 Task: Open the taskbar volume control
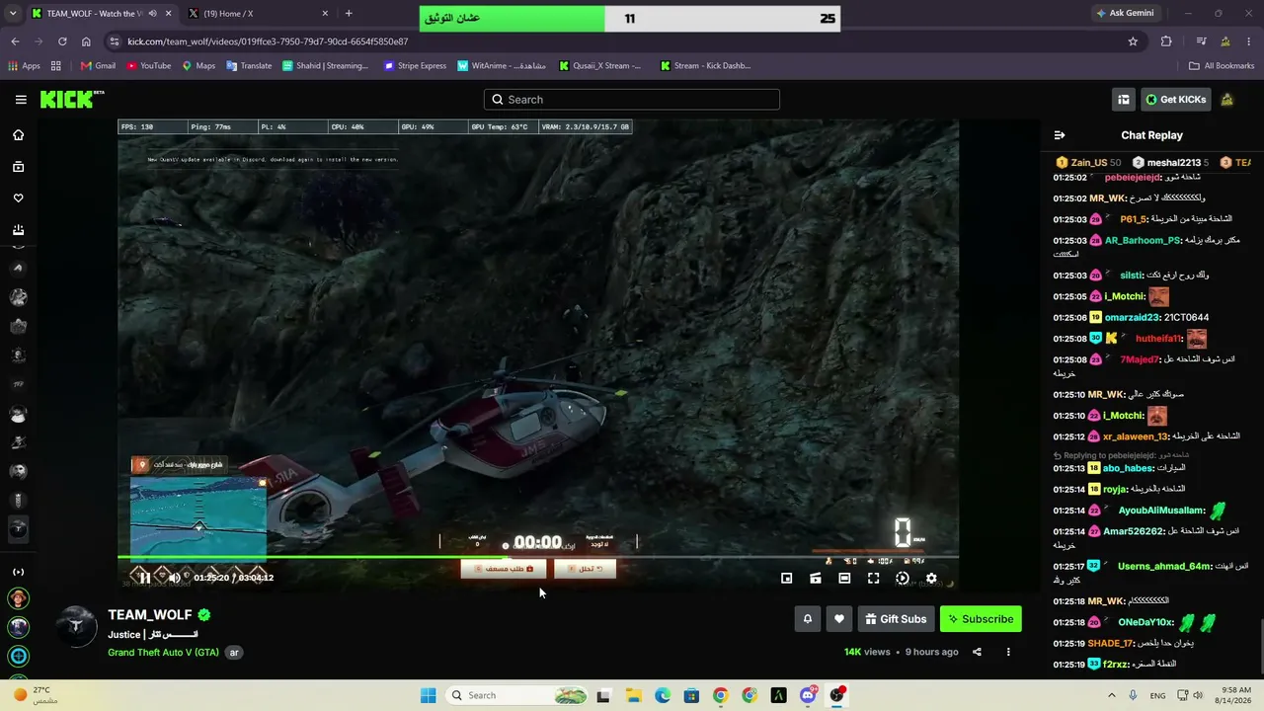tap(1198, 695)
